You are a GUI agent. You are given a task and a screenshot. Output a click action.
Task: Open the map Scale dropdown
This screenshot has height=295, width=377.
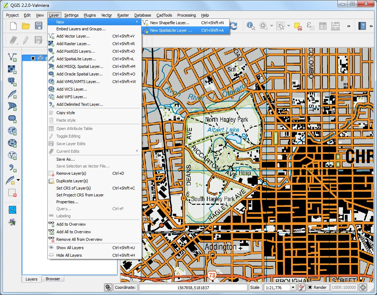click(293, 287)
